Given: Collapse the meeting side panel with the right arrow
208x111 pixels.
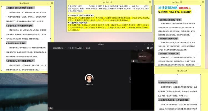Looking at the screenshot, I should click(130, 80).
